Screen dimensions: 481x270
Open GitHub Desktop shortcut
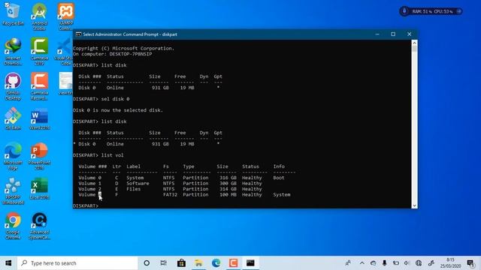[x=13, y=86]
